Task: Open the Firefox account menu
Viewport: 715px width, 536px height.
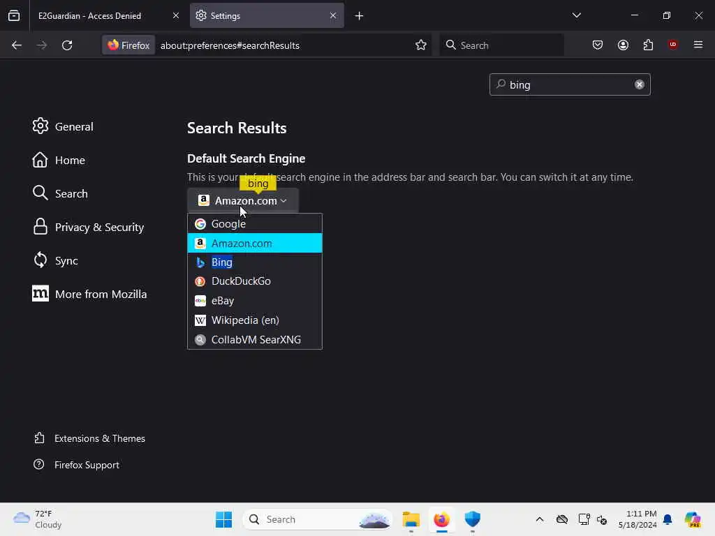Action: (623, 45)
